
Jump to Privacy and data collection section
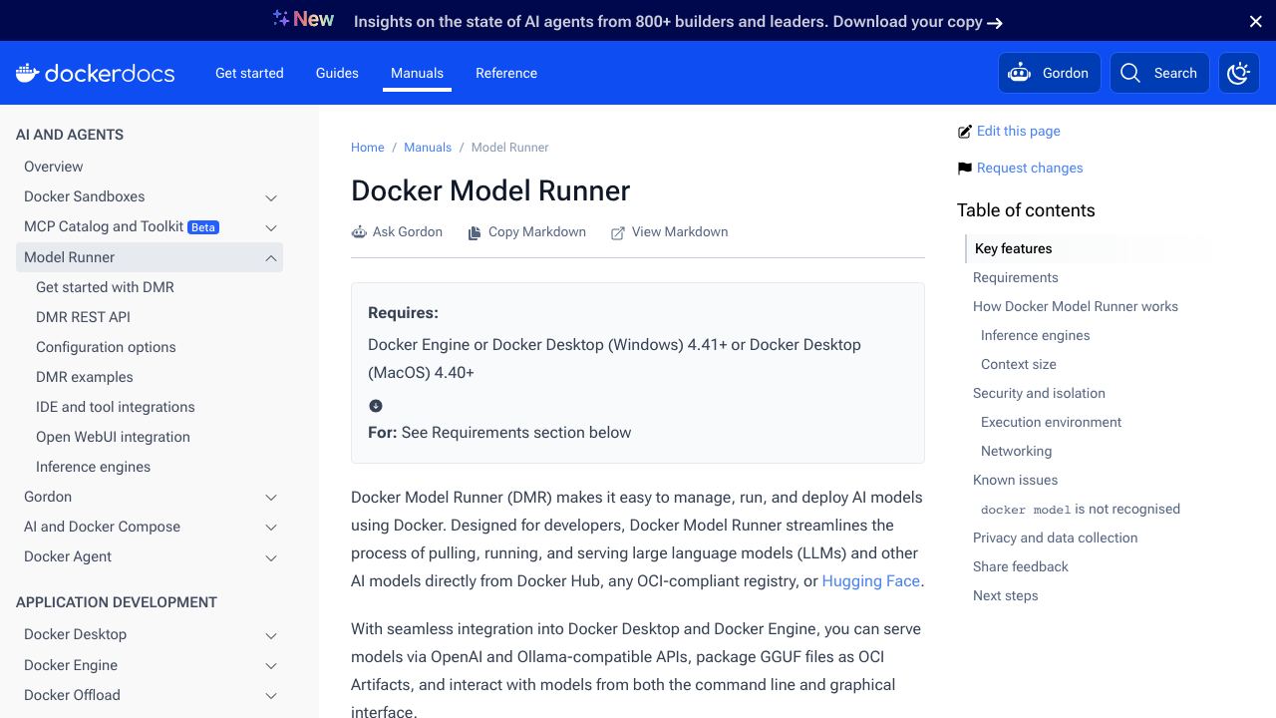tap(1056, 538)
